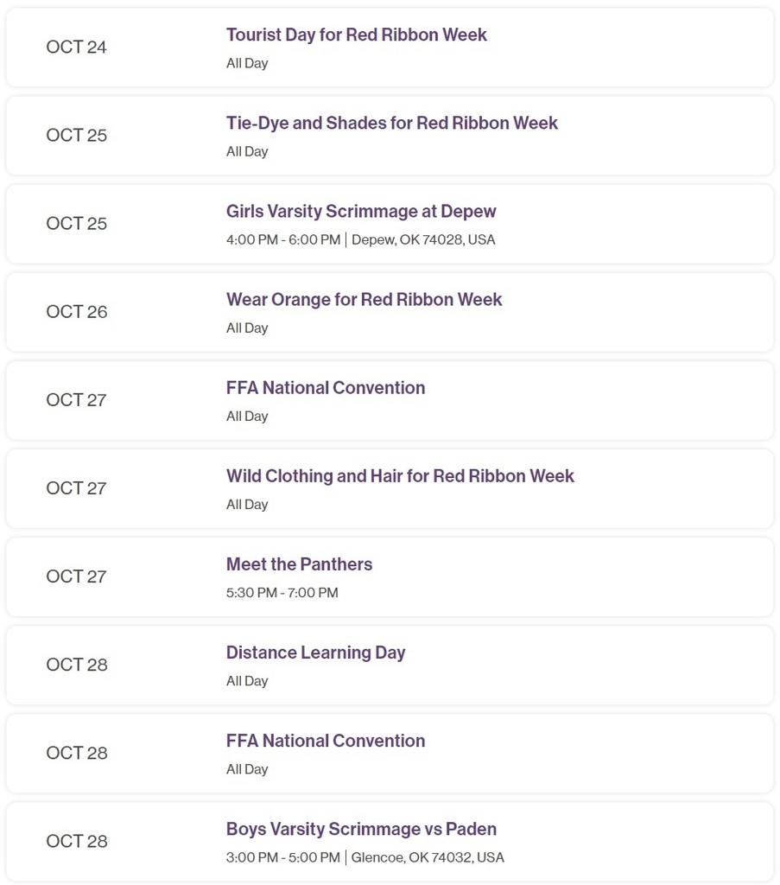Click the OCT 28 date beside Distance Learning Day
This screenshot has height=885, width=780.
click(x=77, y=665)
